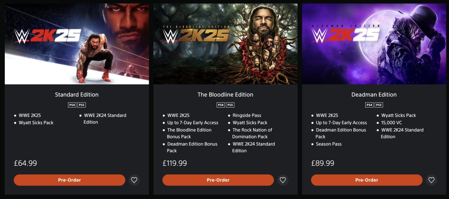449x199 pixels.
Task: Open The Bloodline Edition cover artwork
Action: pyautogui.click(x=225, y=44)
